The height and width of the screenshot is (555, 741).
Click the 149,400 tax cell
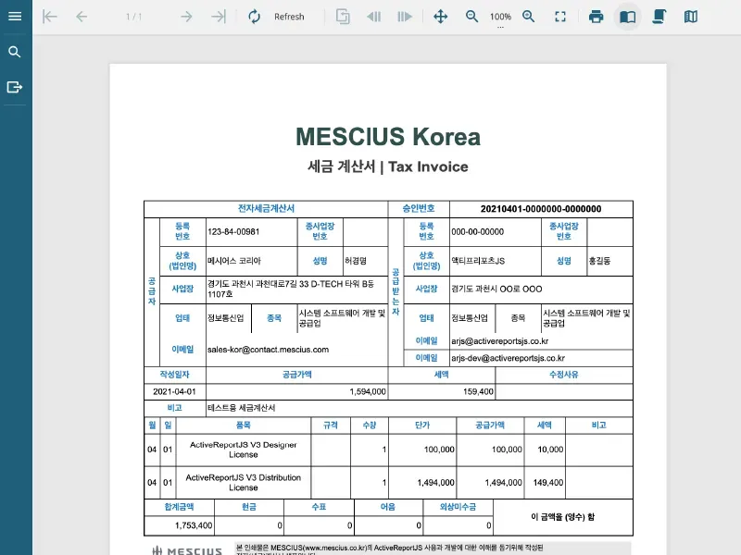(548, 483)
